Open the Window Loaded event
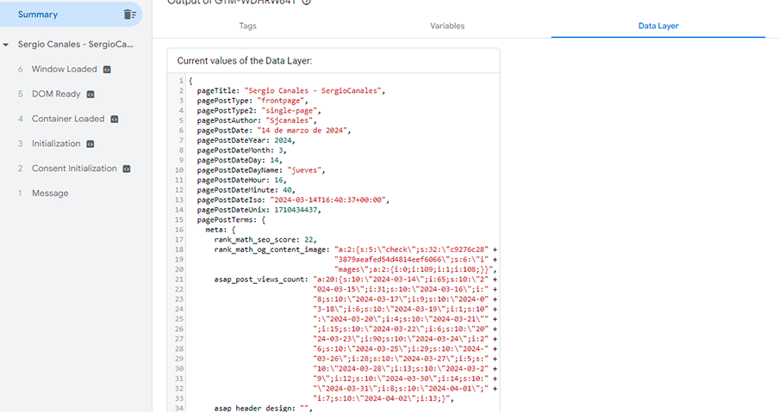The width and height of the screenshot is (779, 412). (64, 69)
